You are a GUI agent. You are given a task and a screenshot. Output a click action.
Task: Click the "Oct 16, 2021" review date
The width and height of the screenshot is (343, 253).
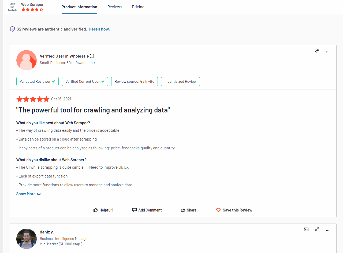tap(61, 99)
